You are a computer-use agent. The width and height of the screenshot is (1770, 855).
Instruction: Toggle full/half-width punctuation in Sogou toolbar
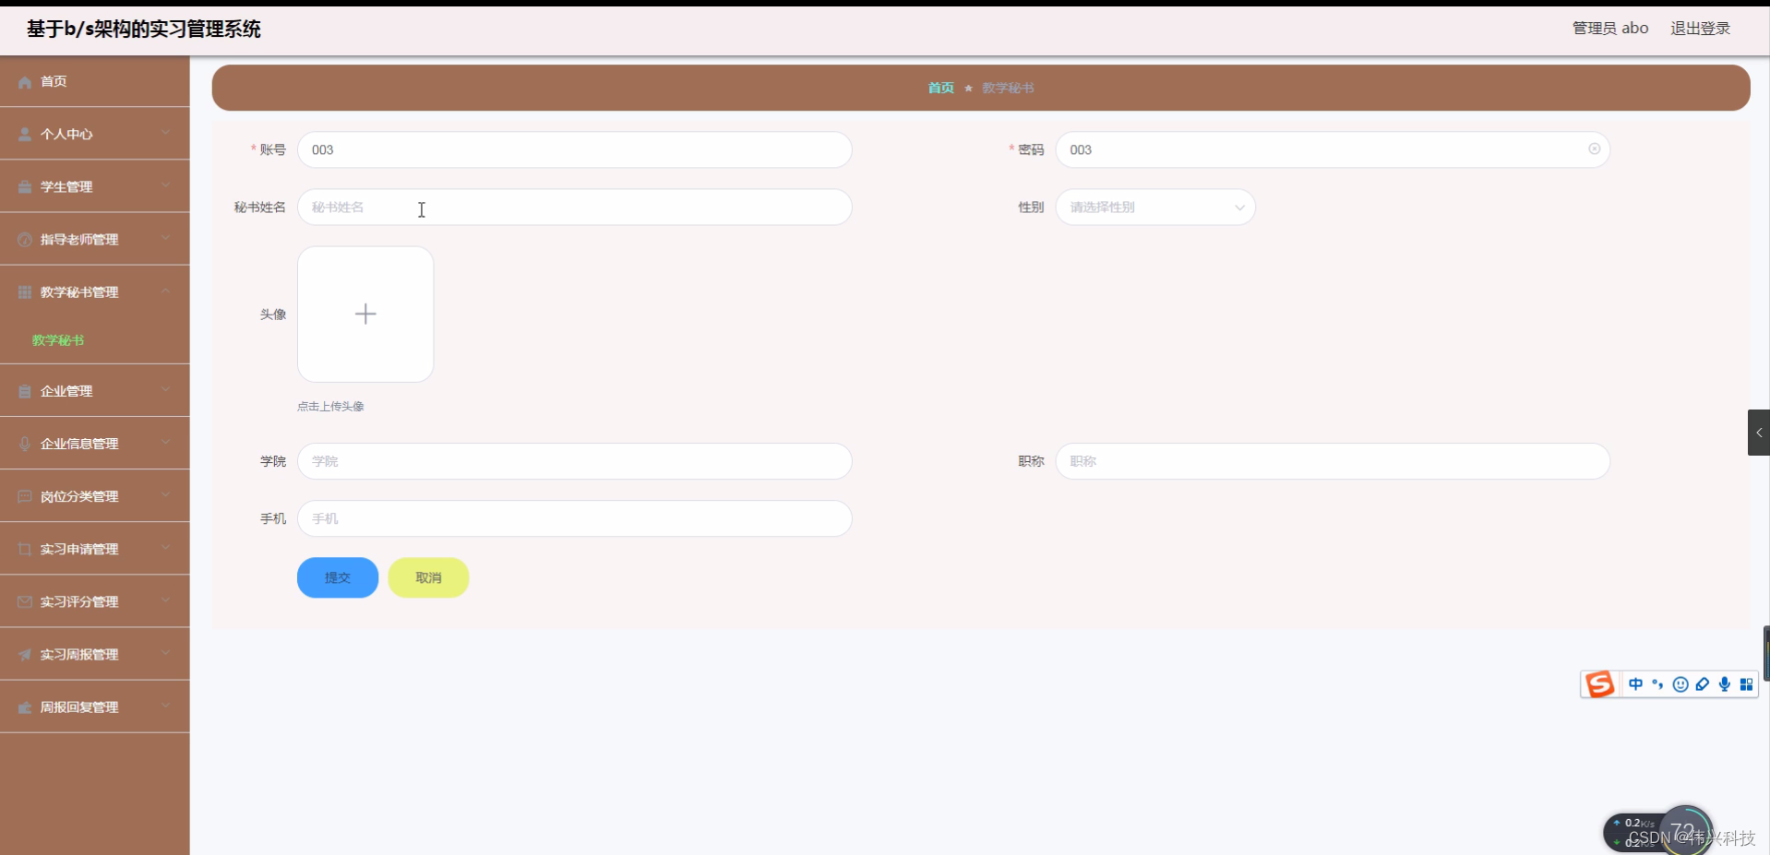click(1658, 683)
